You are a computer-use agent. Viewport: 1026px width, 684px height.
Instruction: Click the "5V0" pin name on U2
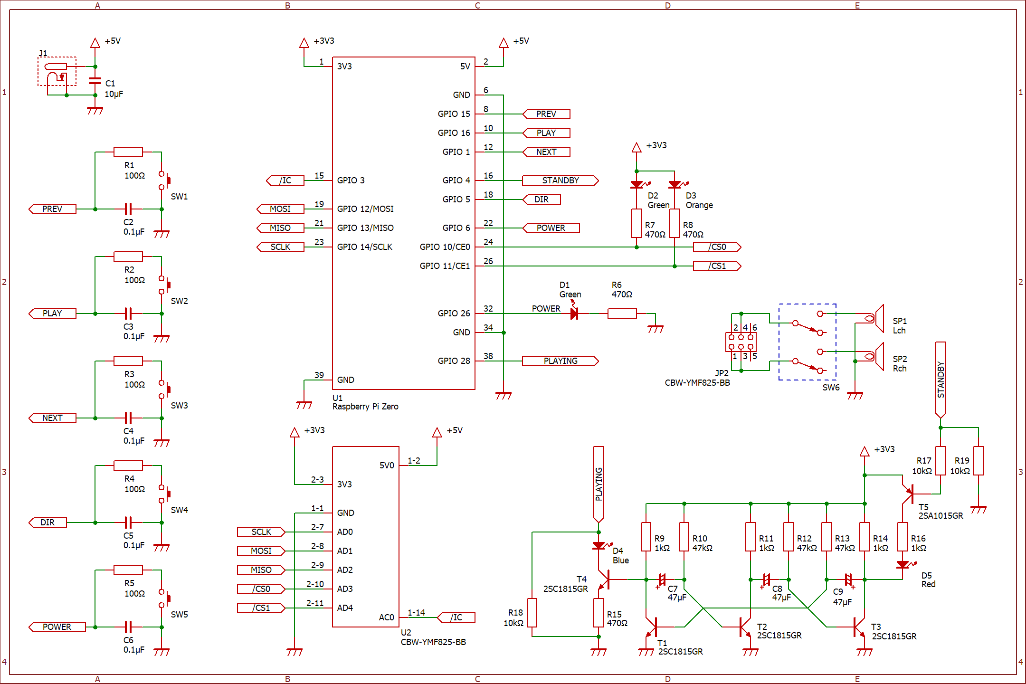[x=387, y=465]
